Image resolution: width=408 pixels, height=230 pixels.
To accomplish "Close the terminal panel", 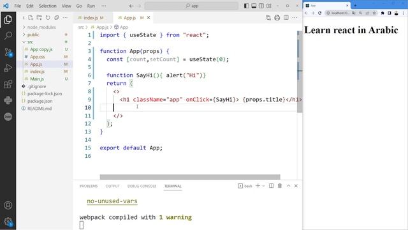I will [296, 186].
